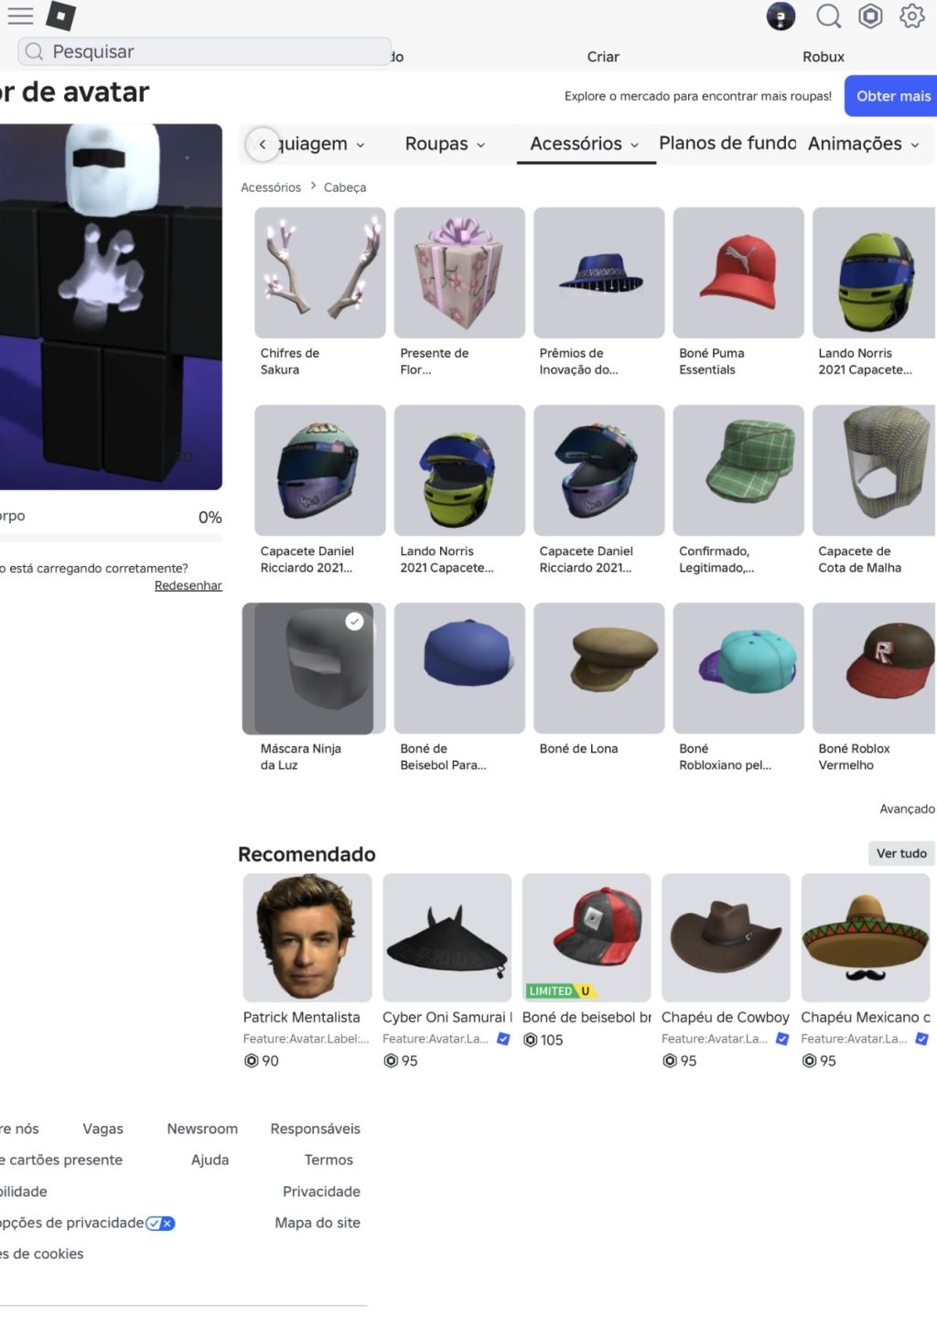937x1317 pixels.
Task: Click the Recomendado heading
Action: pos(307,854)
